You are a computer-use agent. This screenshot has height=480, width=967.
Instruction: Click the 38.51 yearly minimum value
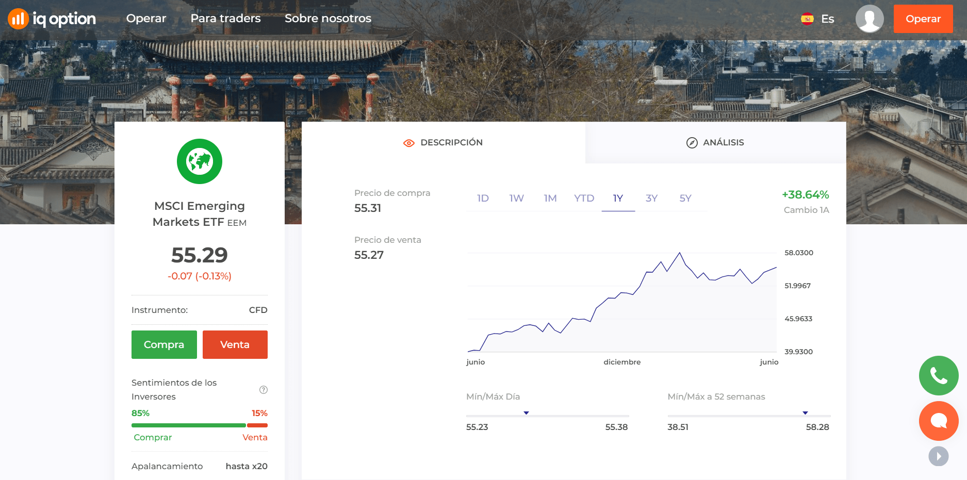click(x=678, y=427)
